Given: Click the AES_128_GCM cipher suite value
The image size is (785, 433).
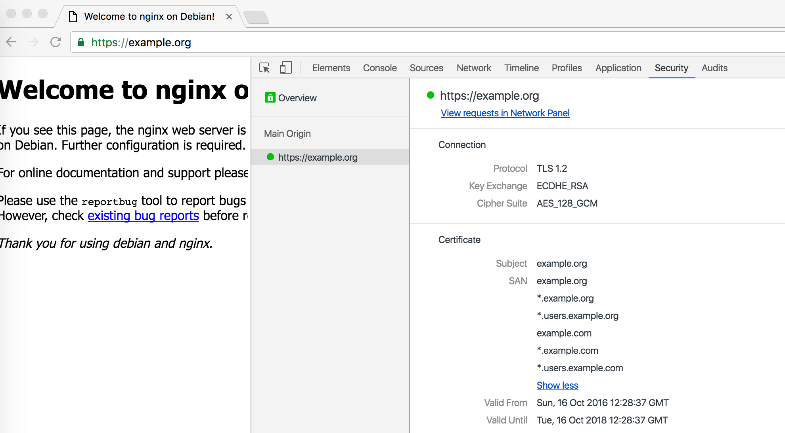Looking at the screenshot, I should 567,203.
